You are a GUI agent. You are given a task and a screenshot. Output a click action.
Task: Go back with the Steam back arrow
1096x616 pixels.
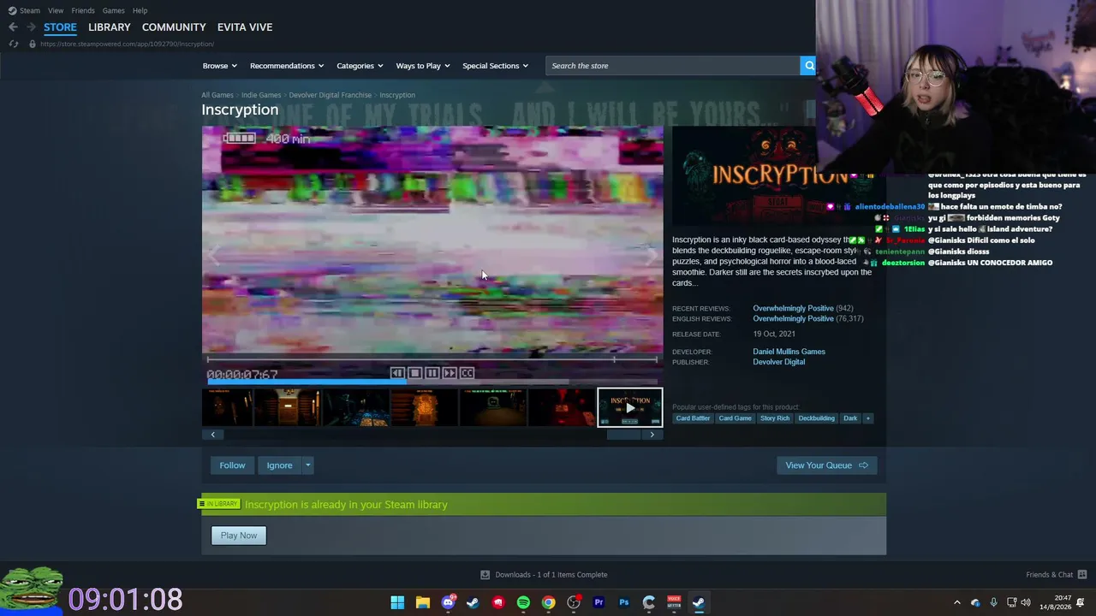pos(13,27)
